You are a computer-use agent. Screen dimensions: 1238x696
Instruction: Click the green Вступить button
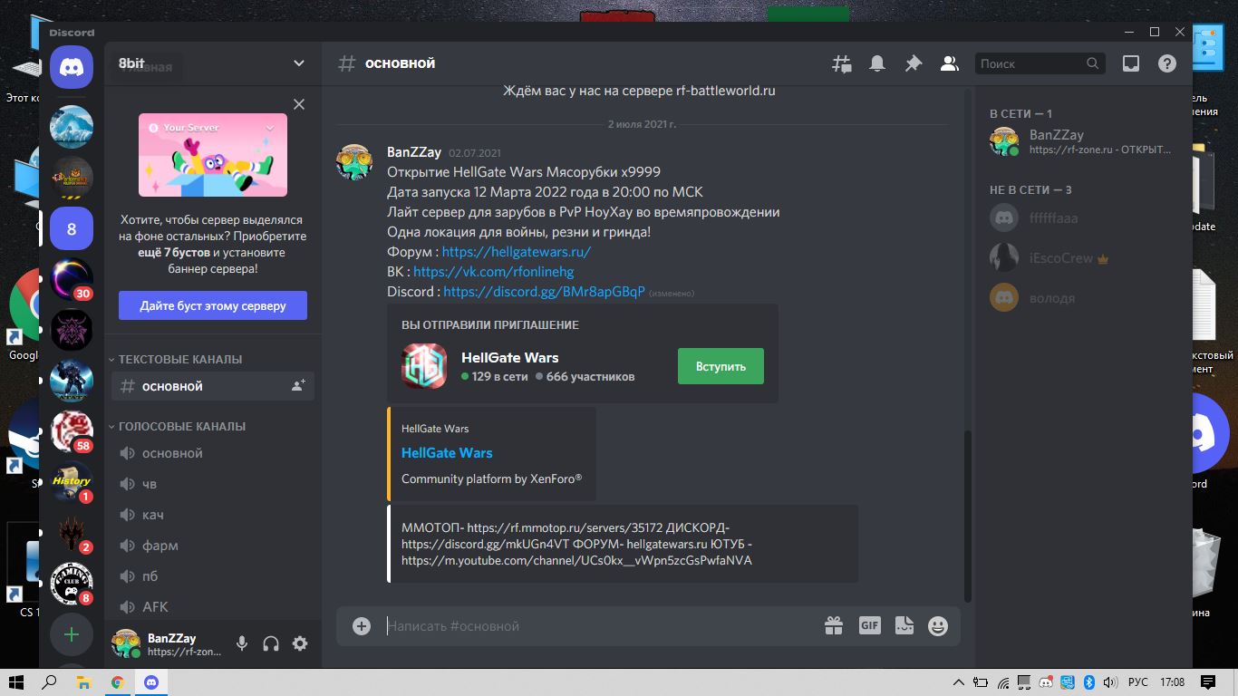click(721, 366)
